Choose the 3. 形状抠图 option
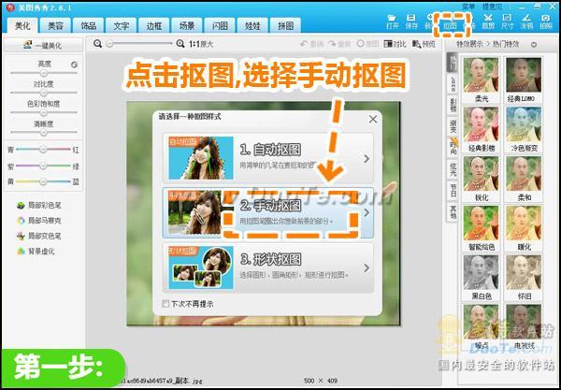The height and width of the screenshot is (390, 561). (x=269, y=266)
